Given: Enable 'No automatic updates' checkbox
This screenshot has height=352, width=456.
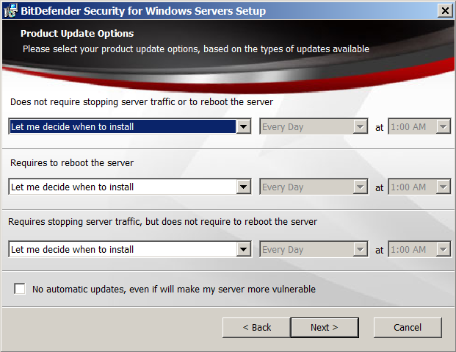Looking at the screenshot, I should click(x=20, y=289).
